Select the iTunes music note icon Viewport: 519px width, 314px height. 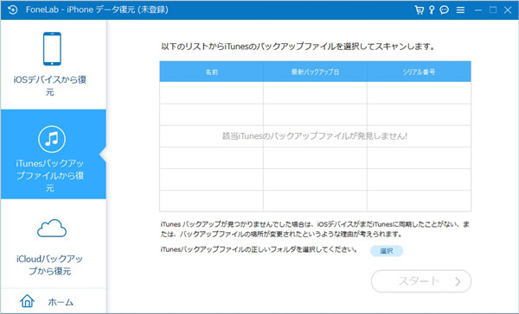click(x=52, y=139)
